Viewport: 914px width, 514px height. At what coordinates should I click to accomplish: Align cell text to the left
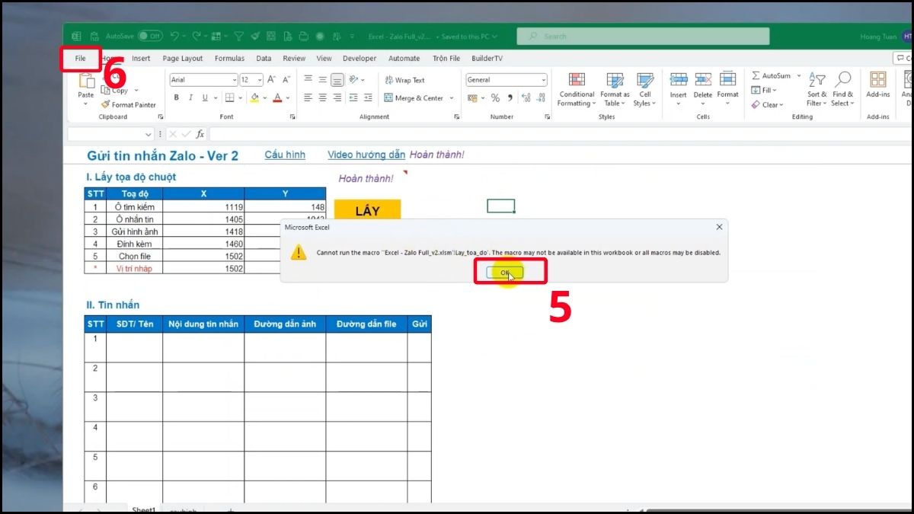click(308, 97)
